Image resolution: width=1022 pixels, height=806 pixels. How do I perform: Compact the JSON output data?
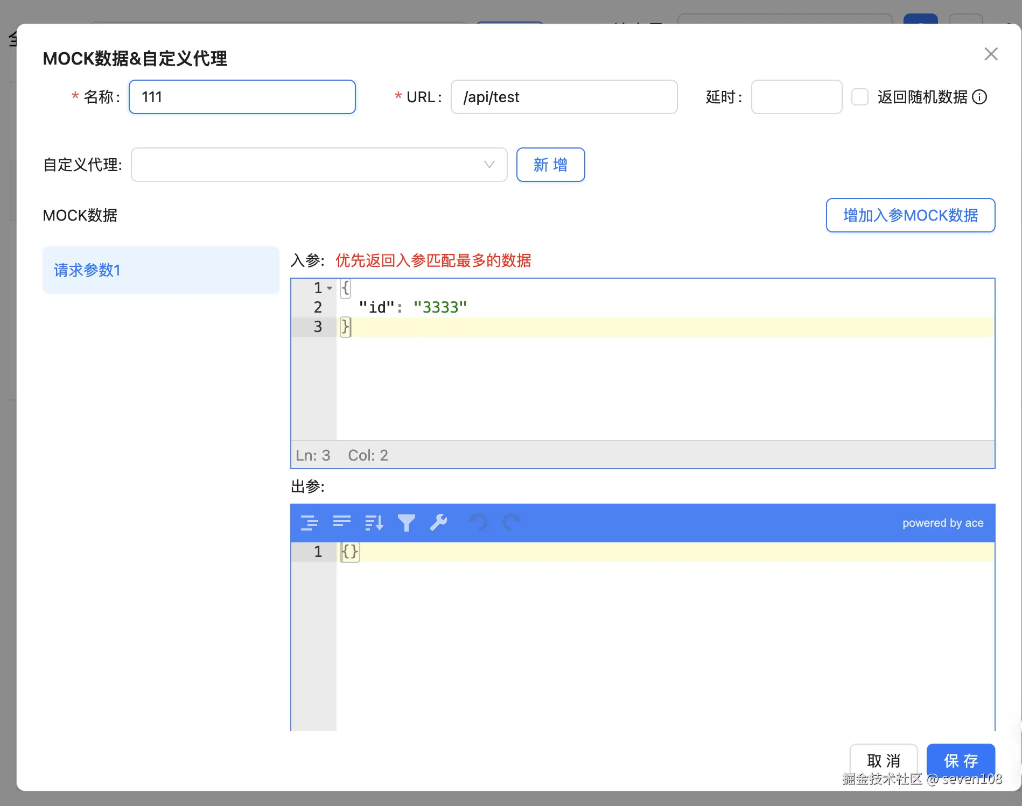tap(341, 521)
